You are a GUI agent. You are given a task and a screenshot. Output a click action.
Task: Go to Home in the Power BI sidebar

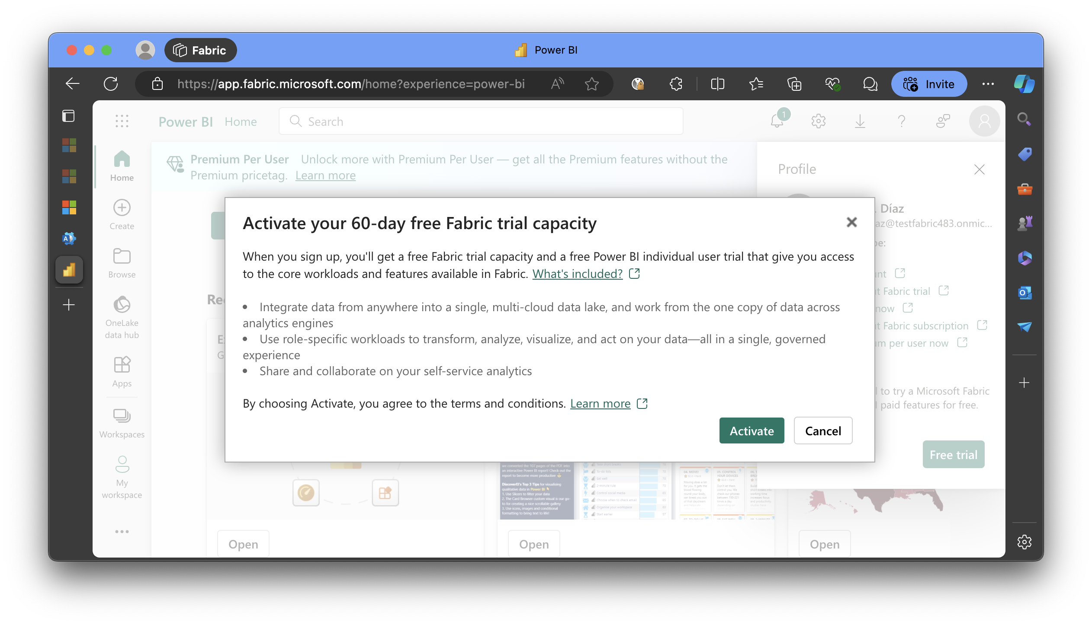point(122,166)
